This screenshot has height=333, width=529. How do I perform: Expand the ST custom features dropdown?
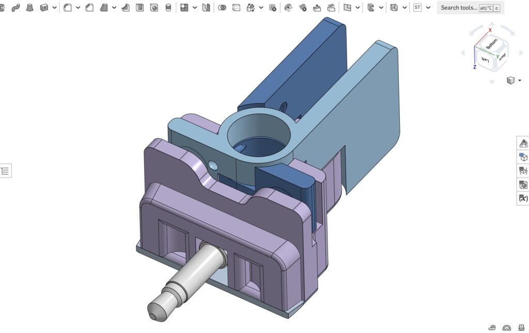(428, 8)
